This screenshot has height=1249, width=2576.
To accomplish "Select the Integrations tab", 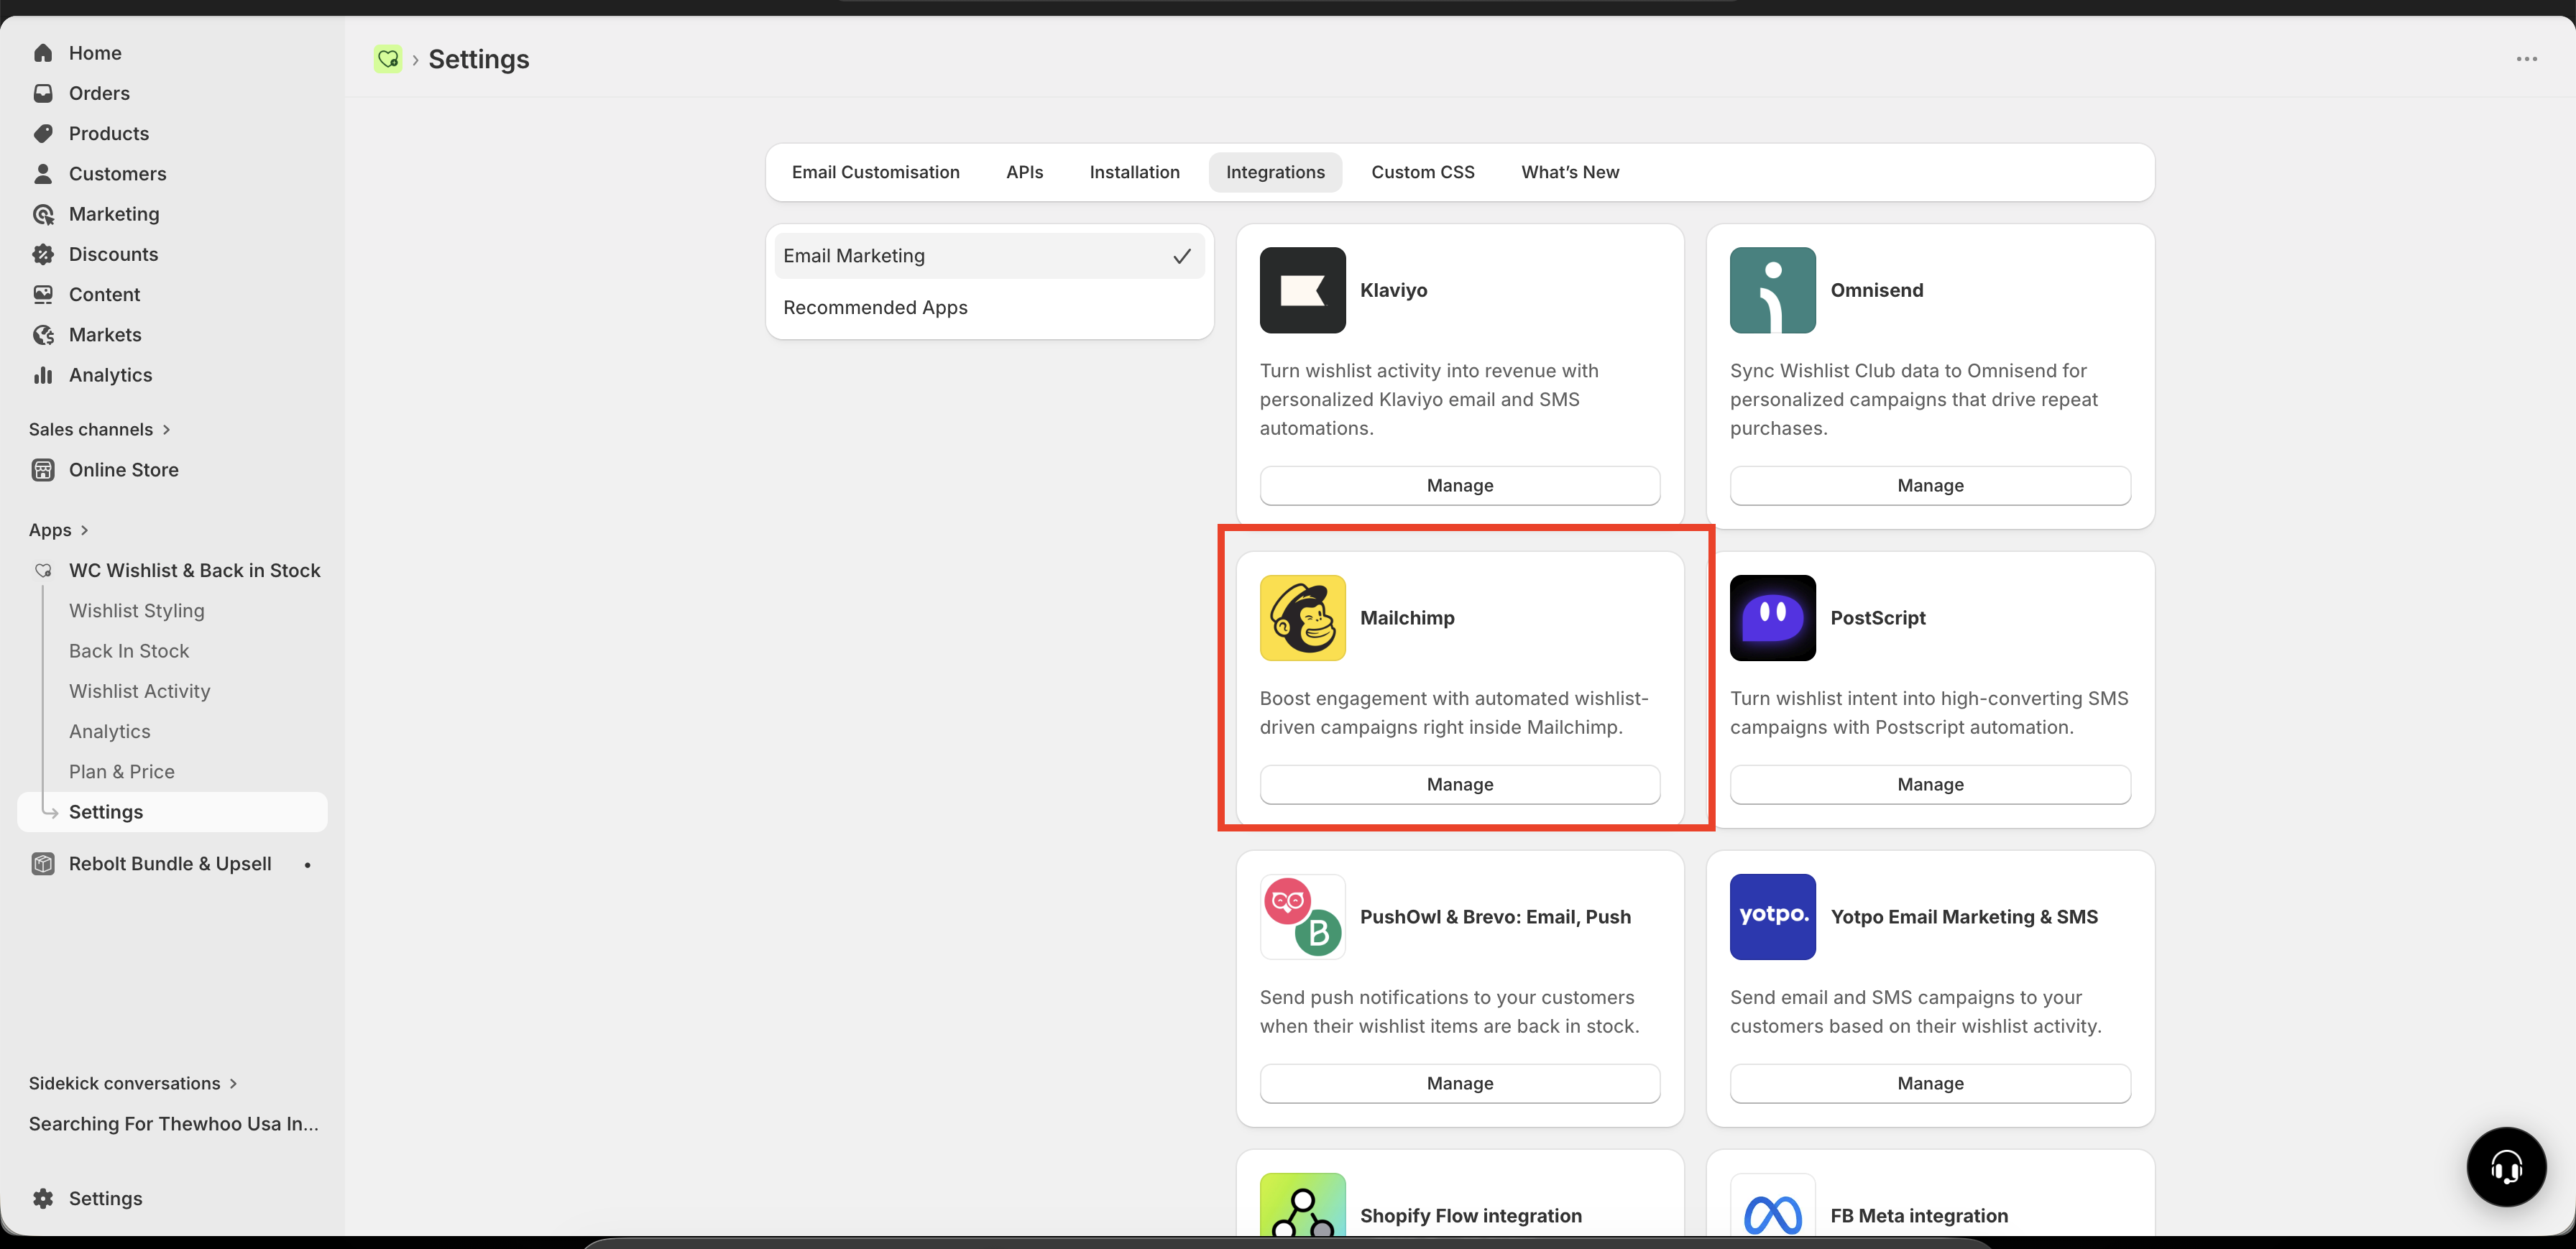I will click(x=1275, y=172).
